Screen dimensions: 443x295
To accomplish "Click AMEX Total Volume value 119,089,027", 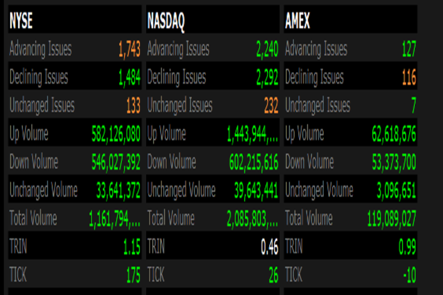I will coord(392,219).
